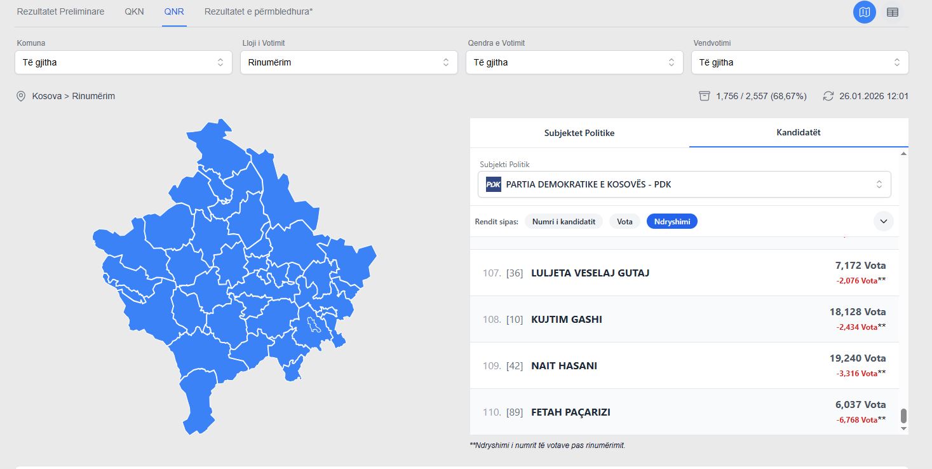Open Lloji i Votimit dropdown
The width and height of the screenshot is (932, 469).
click(349, 62)
